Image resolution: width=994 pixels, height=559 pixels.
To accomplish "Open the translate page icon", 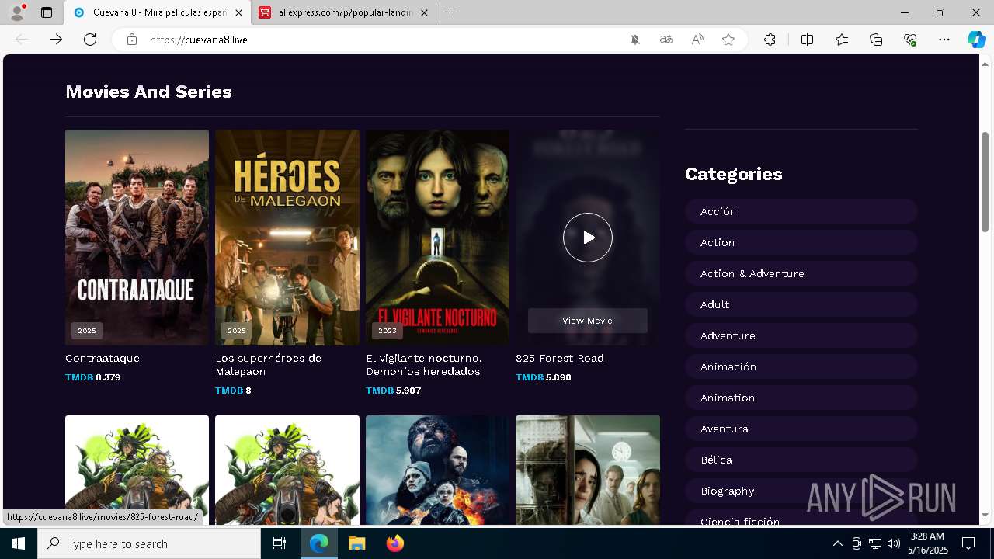I will coord(666,40).
